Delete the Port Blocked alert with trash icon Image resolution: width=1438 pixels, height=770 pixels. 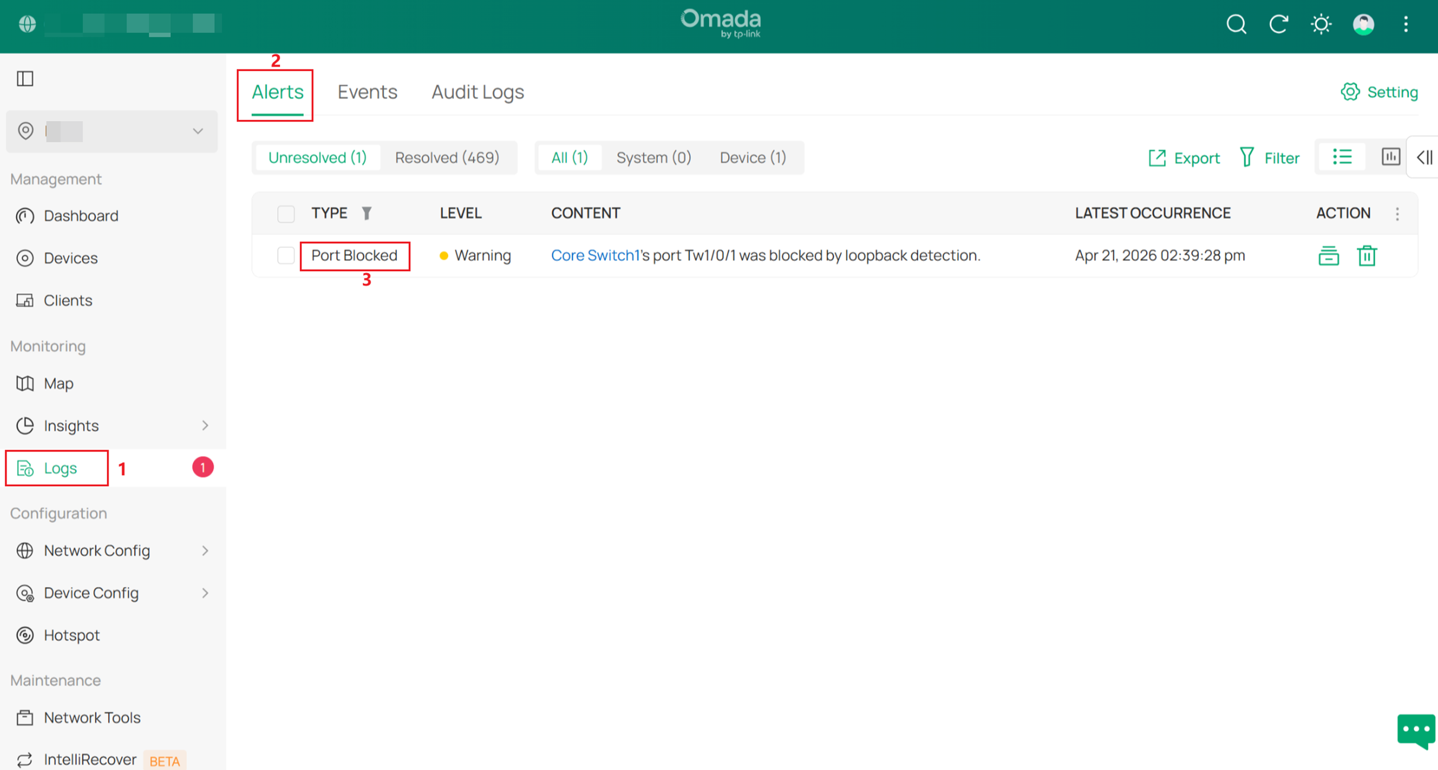point(1367,256)
